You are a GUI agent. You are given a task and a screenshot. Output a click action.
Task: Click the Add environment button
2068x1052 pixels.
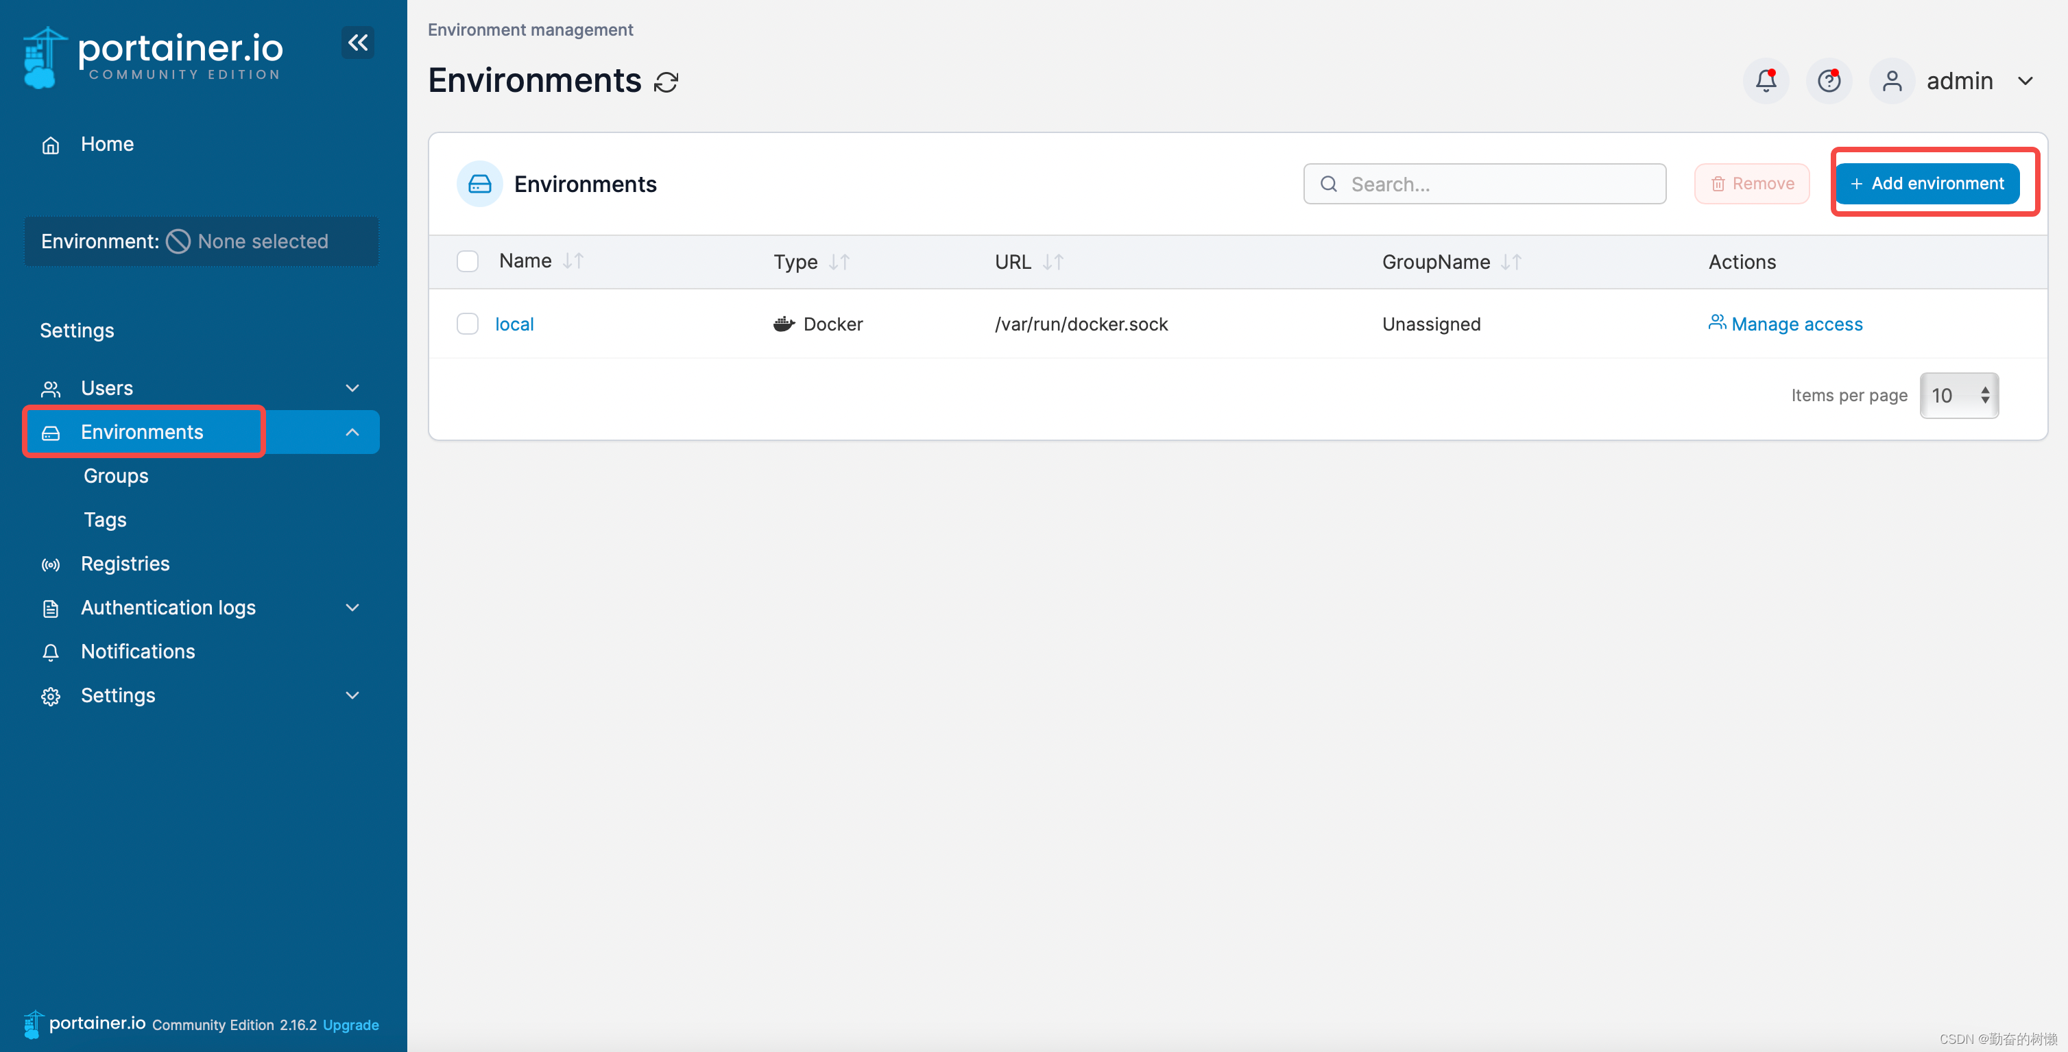[x=1927, y=184]
